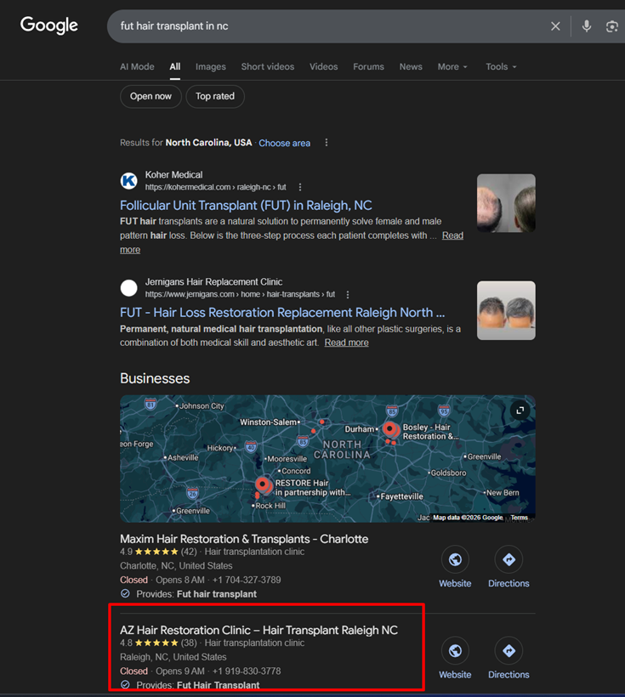Click the Jernigans result thumbnail image
Image resolution: width=625 pixels, height=697 pixels.
click(506, 310)
